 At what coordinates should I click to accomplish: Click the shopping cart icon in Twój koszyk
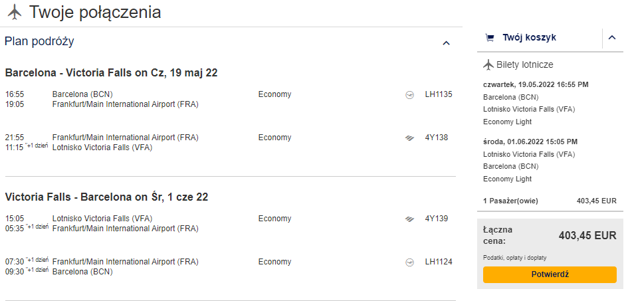click(489, 38)
